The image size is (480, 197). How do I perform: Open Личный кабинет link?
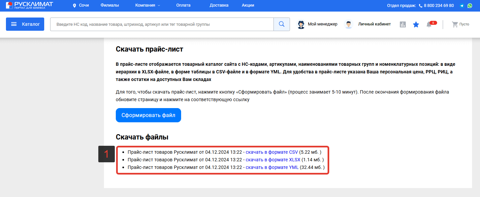click(x=374, y=24)
